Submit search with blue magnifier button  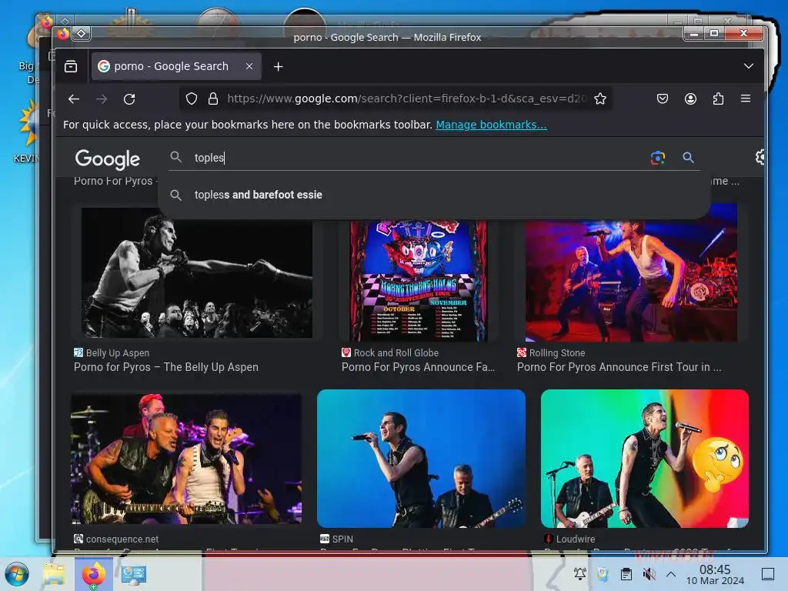coord(689,158)
